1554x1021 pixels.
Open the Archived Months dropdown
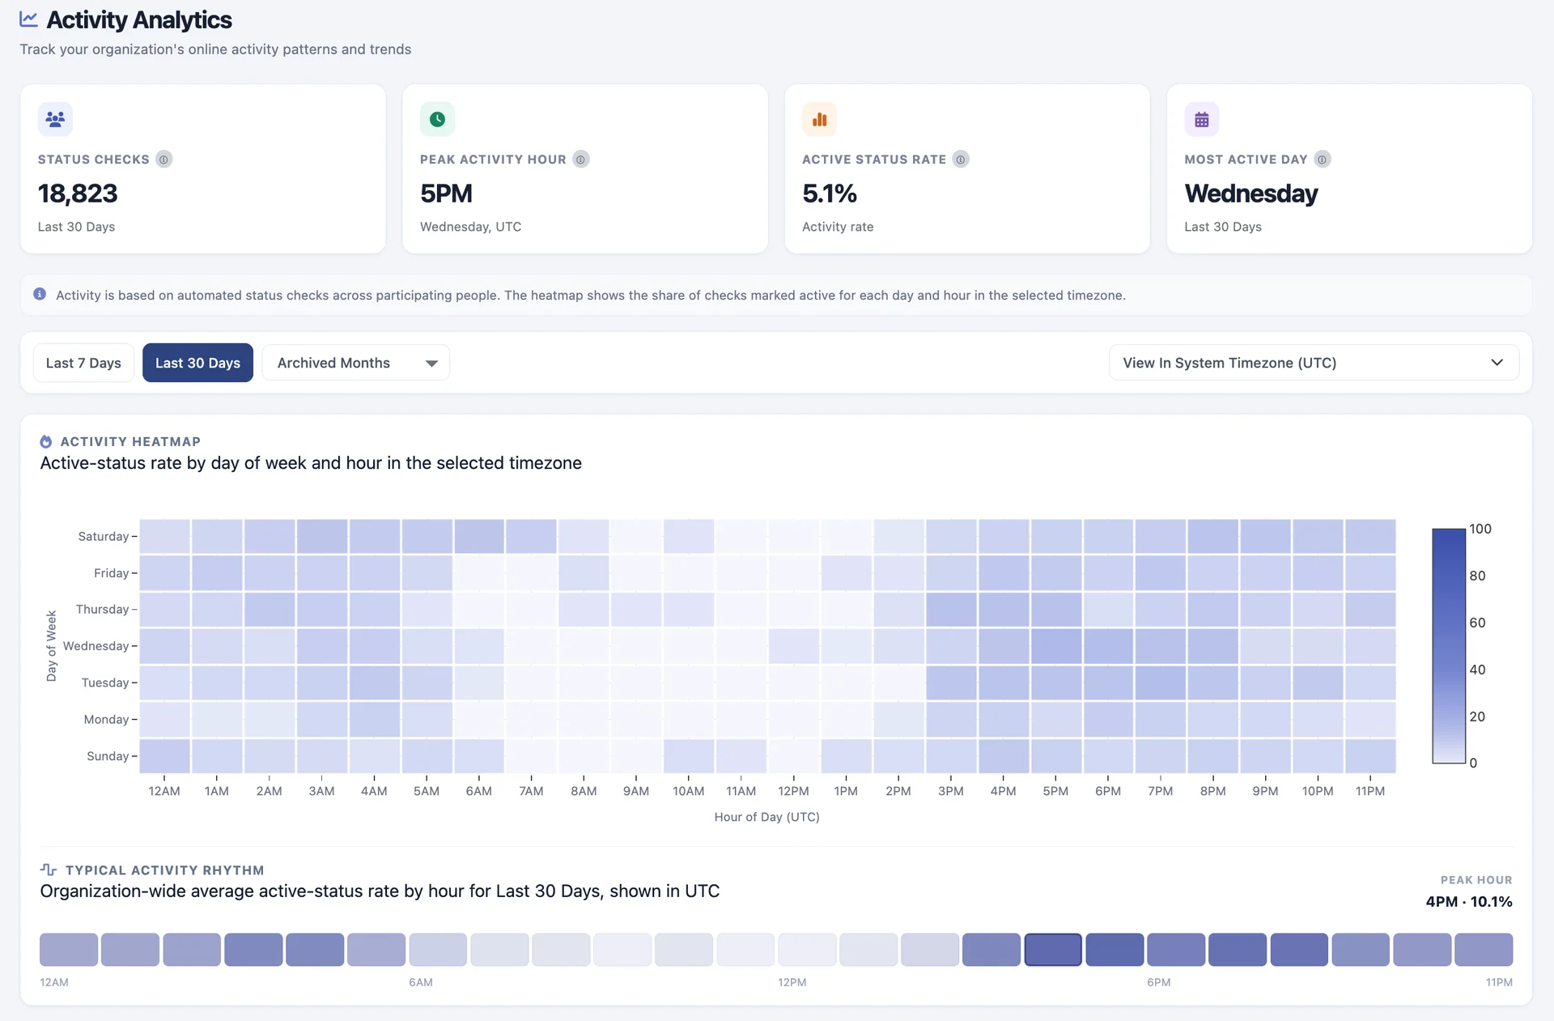click(x=355, y=363)
